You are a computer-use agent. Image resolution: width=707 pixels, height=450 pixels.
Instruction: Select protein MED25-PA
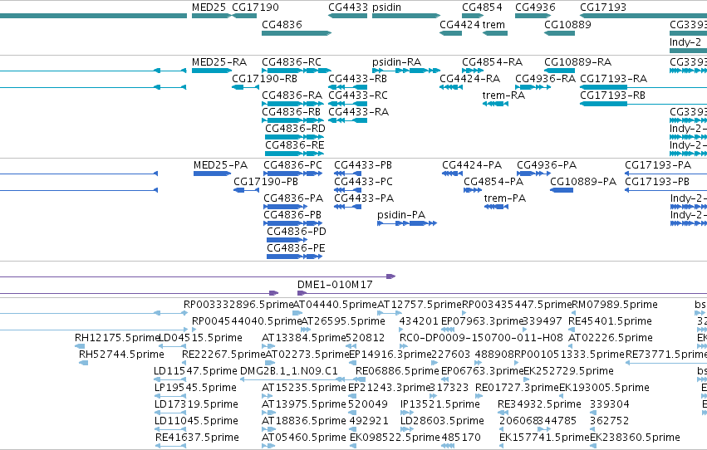point(220,165)
